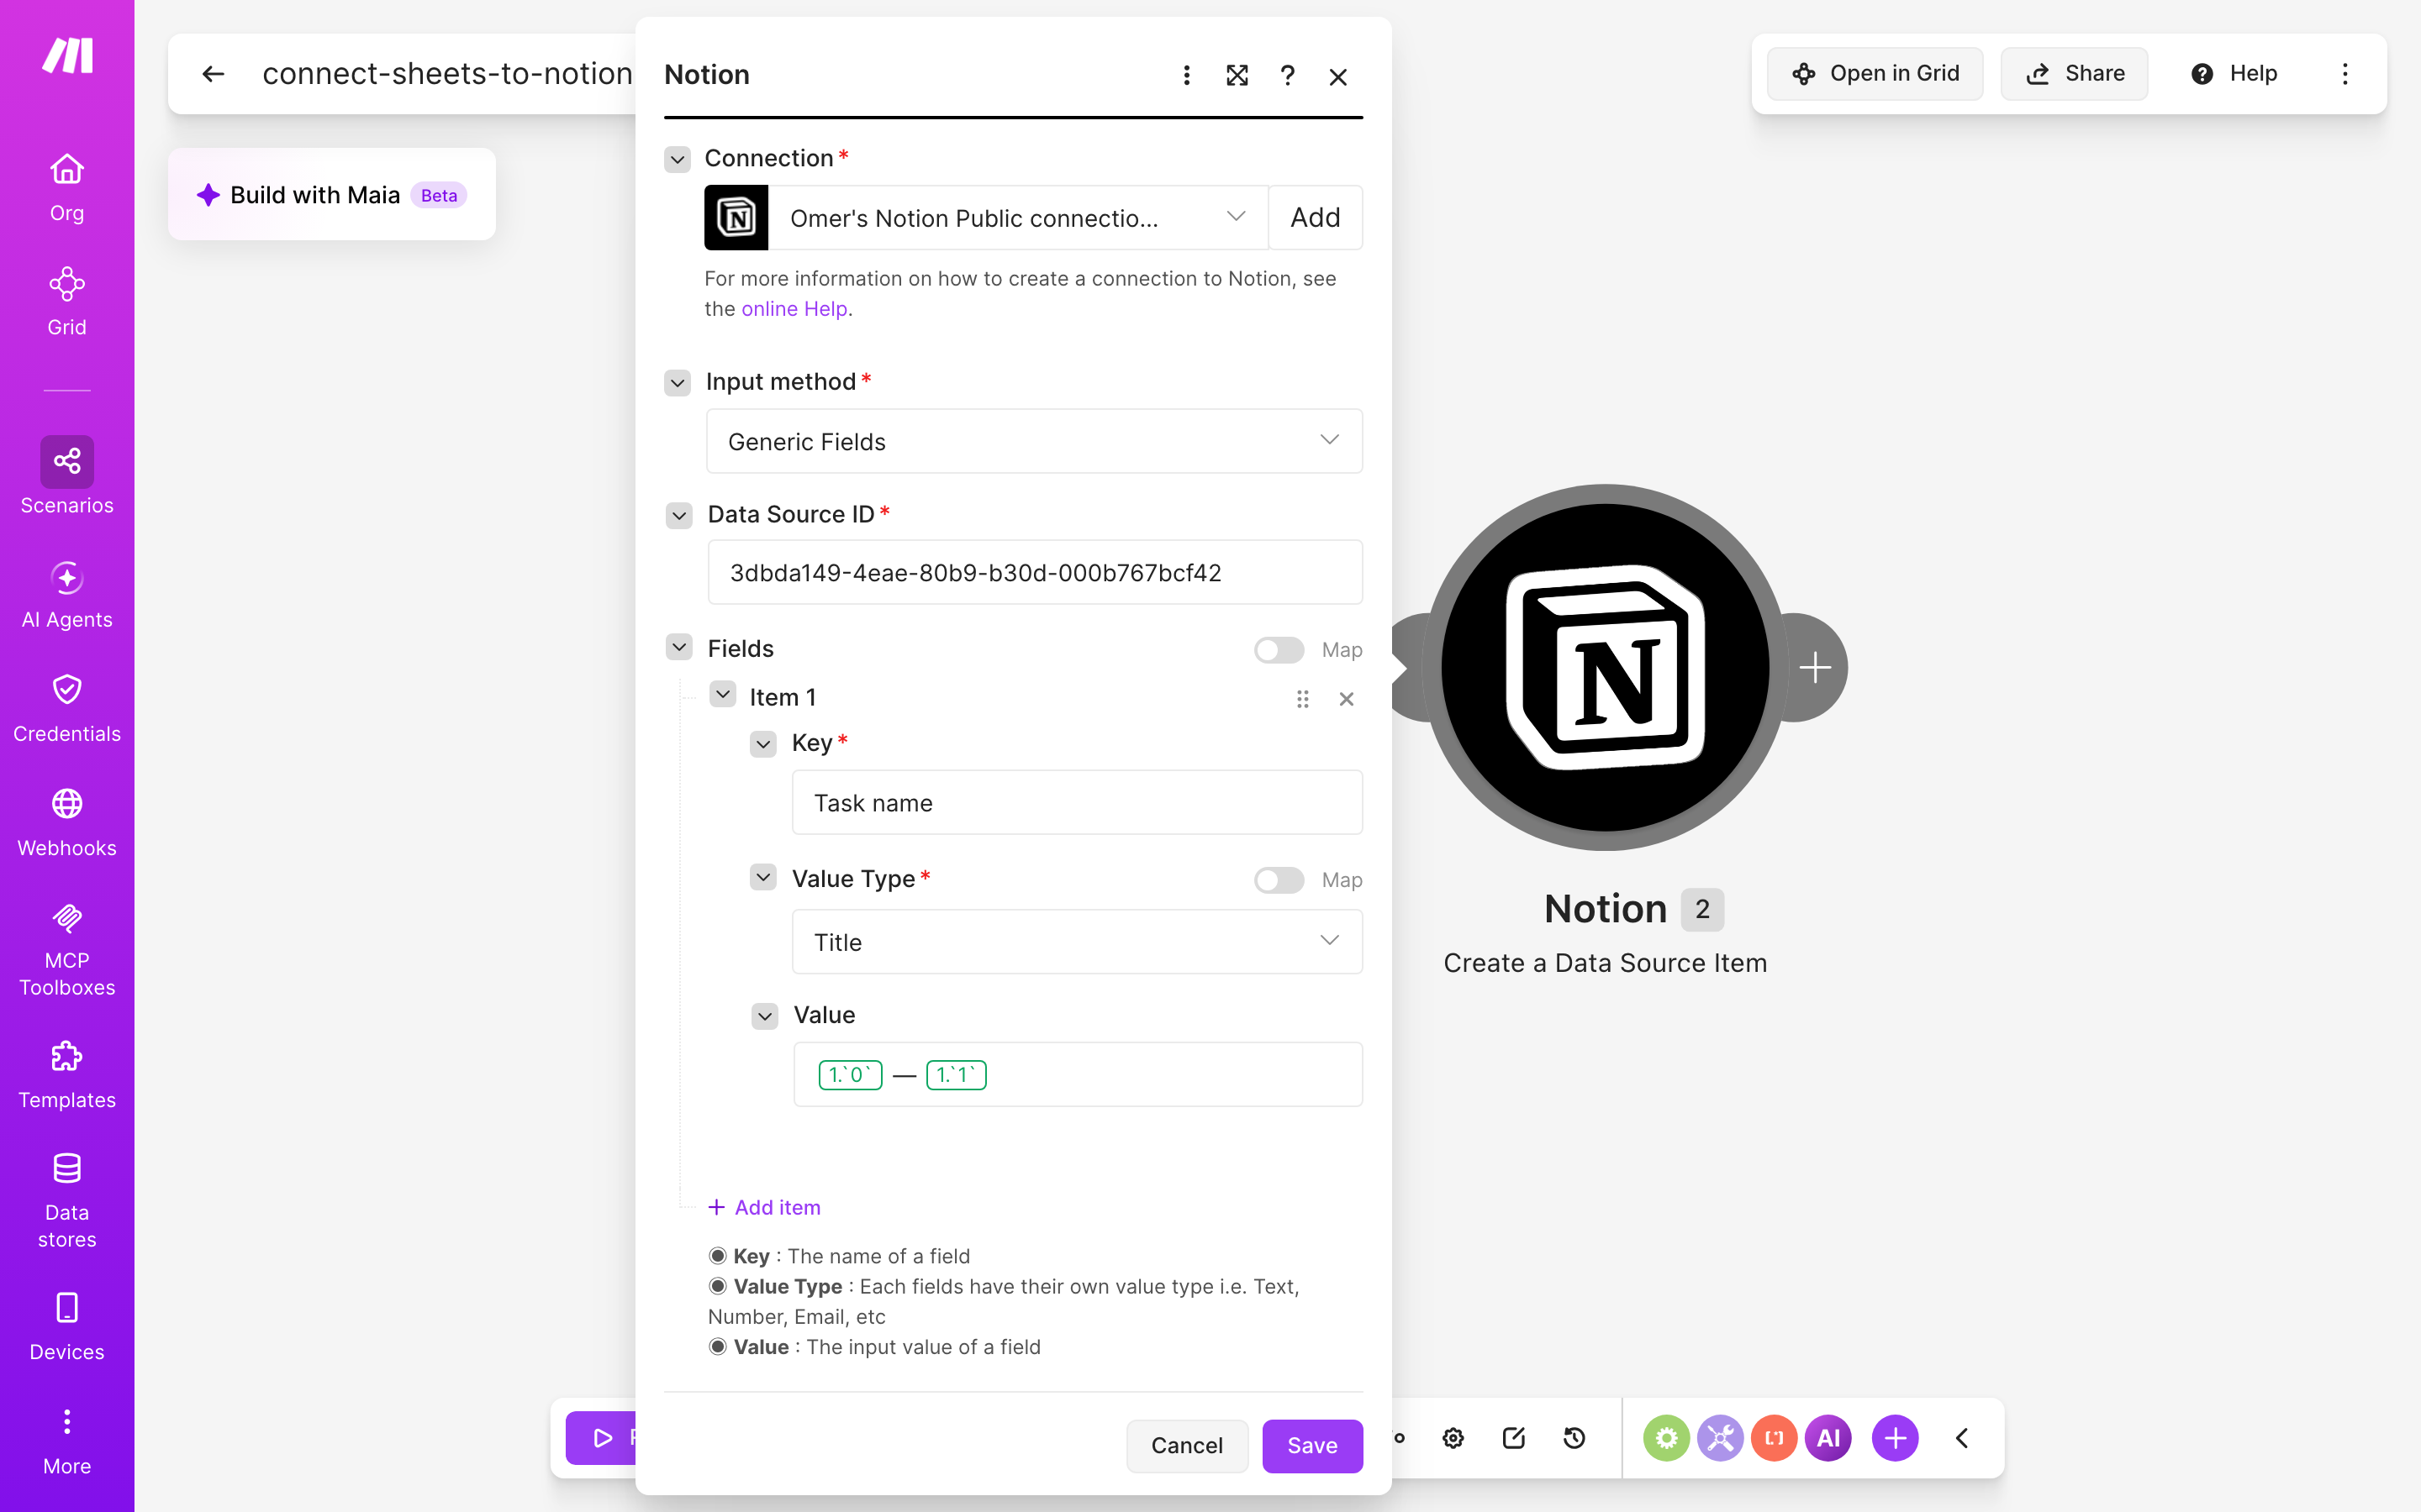Open the online Help link
The width and height of the screenshot is (2421, 1512).
[794, 309]
